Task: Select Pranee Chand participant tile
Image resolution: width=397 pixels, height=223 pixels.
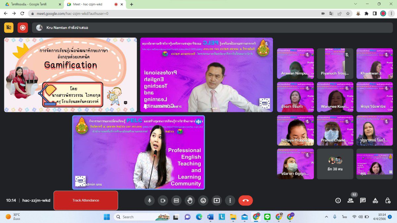Action: coord(335,130)
